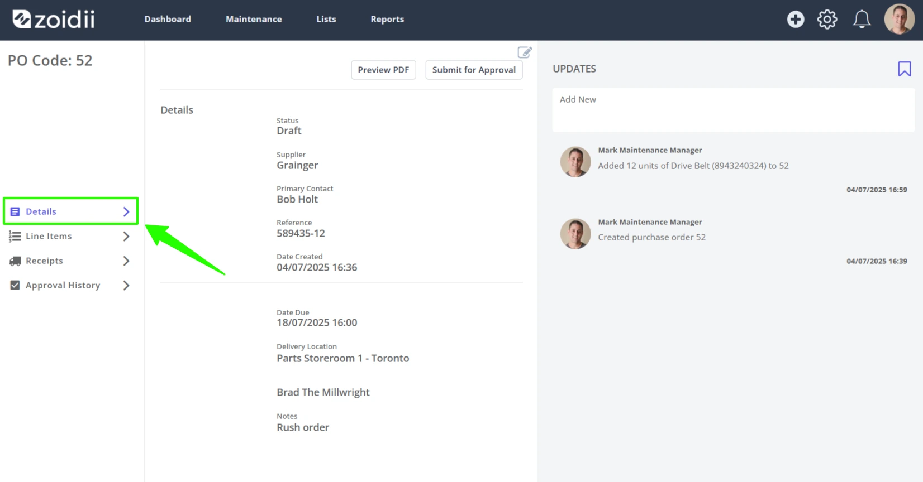
Task: Click the Draft status value
Action: (x=289, y=131)
